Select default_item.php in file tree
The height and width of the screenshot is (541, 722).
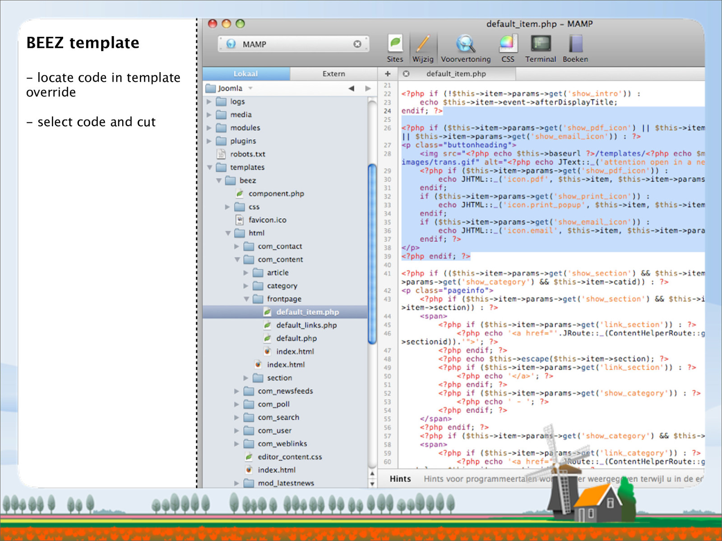click(x=285, y=312)
